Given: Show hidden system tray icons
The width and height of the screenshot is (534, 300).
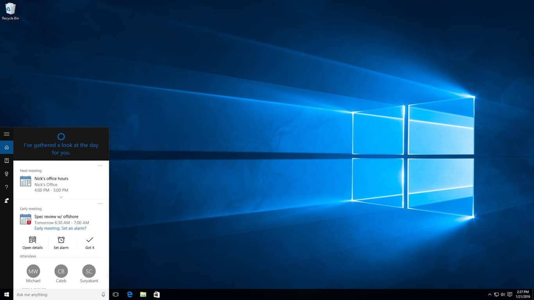Looking at the screenshot, I should (x=489, y=295).
